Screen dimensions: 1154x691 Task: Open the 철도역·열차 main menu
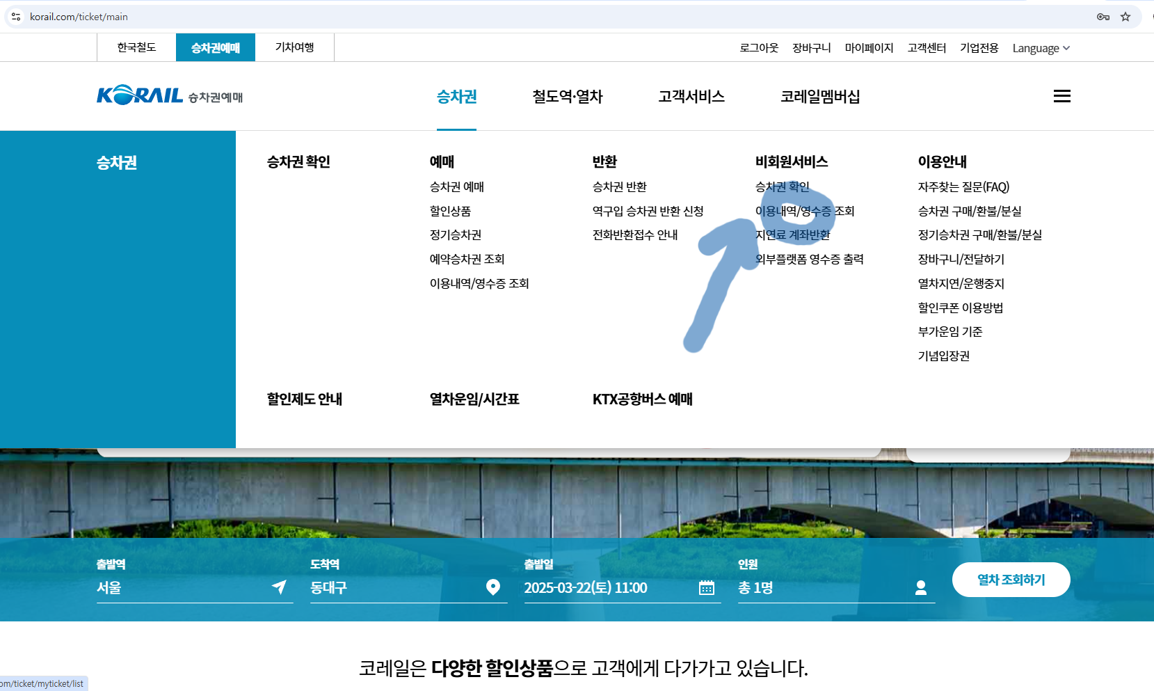click(568, 97)
